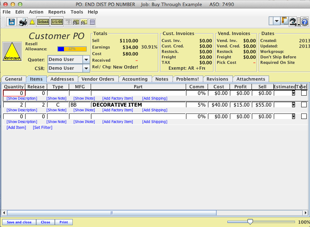Click the Resell Allowance 22% progress bar
The width and height of the screenshot is (310, 227).
coord(72,49)
